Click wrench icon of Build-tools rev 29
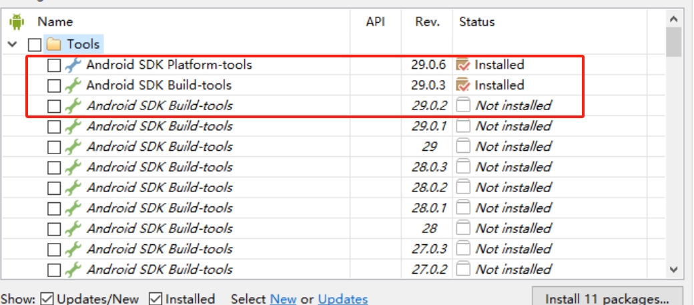Viewport: 694px width, 305px height. 73,147
